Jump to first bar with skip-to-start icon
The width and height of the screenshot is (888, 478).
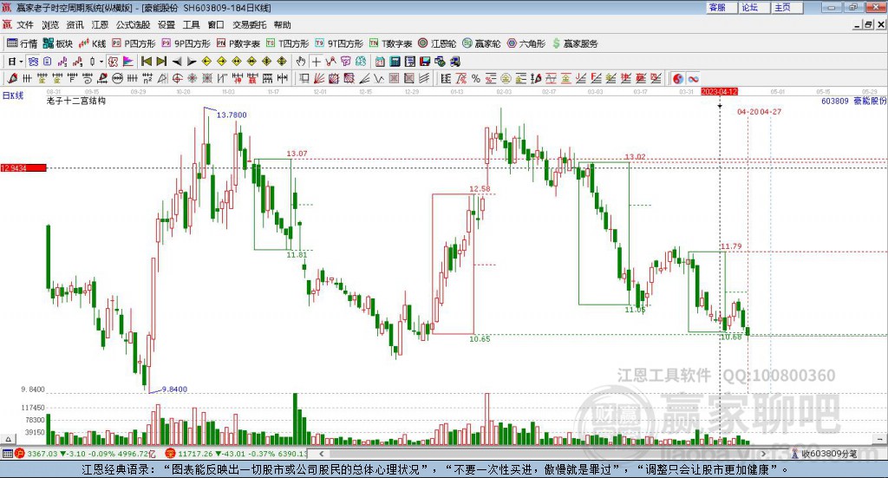tap(146, 62)
